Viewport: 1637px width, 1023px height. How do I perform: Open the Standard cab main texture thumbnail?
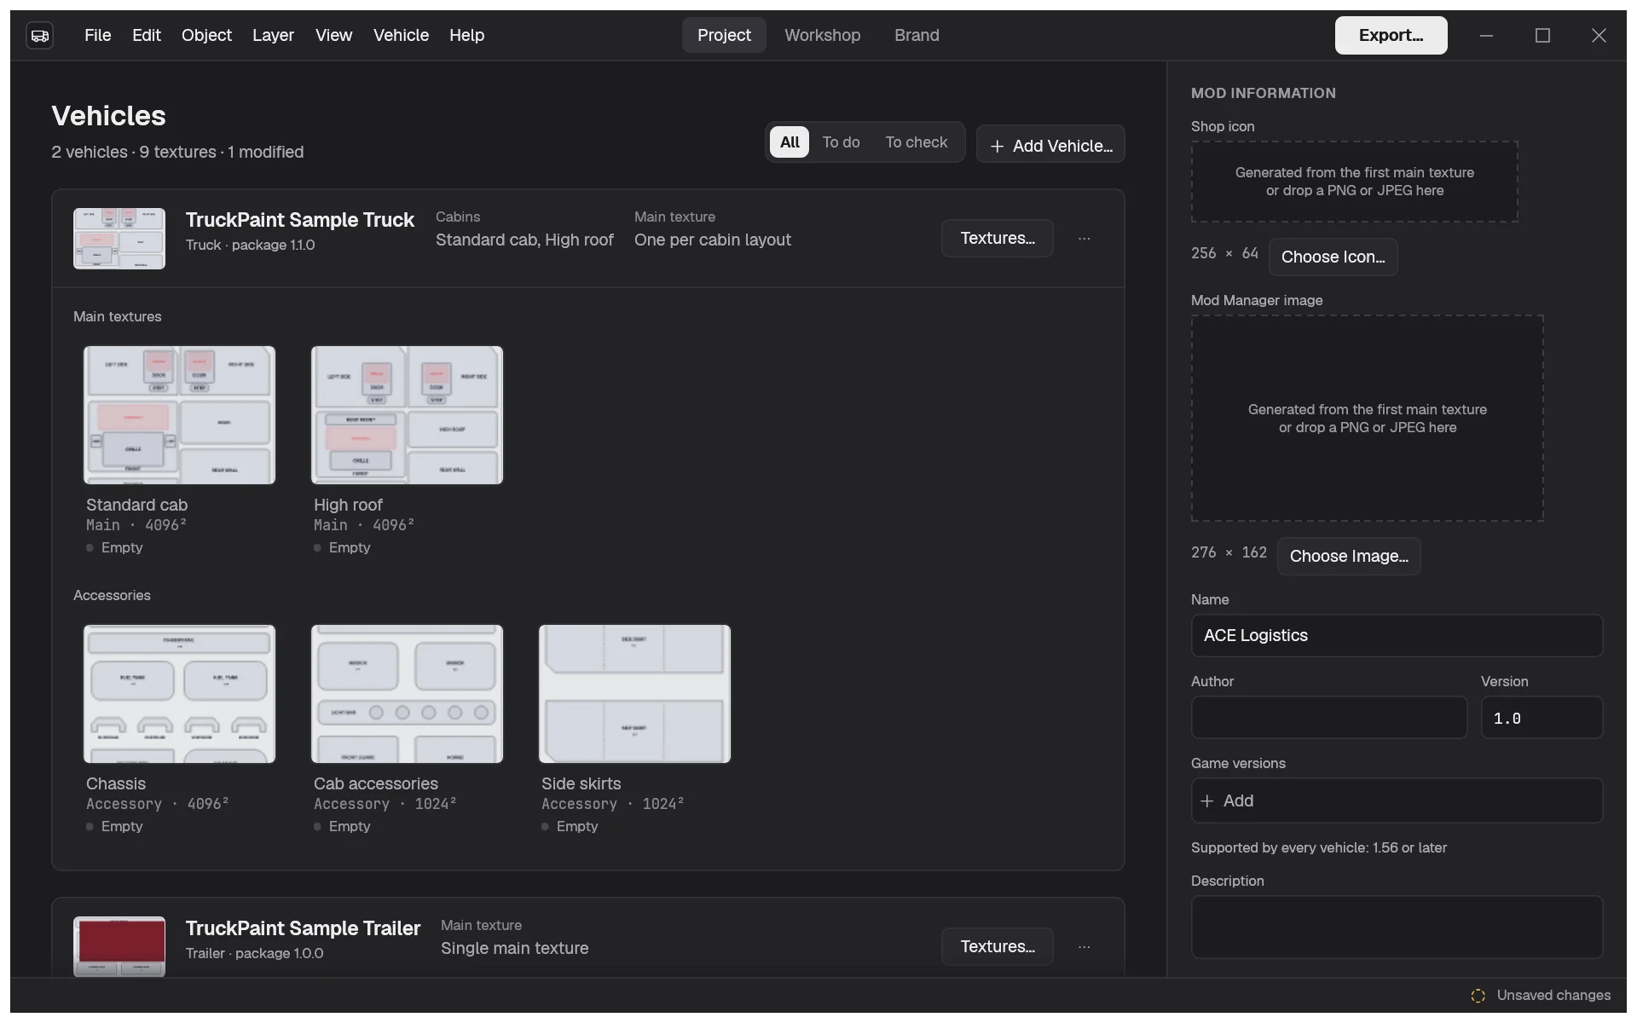point(179,415)
